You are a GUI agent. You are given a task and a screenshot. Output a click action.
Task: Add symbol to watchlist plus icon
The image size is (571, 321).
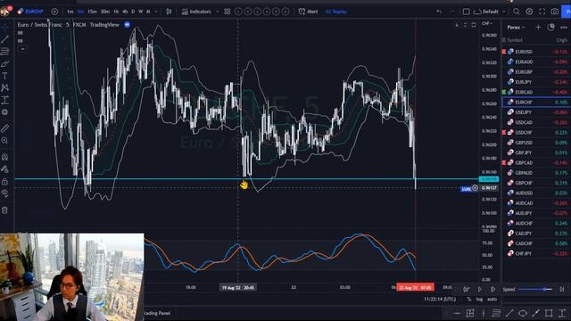tap(538, 28)
